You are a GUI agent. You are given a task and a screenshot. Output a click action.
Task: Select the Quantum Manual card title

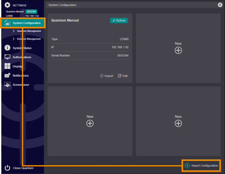(x=65, y=20)
